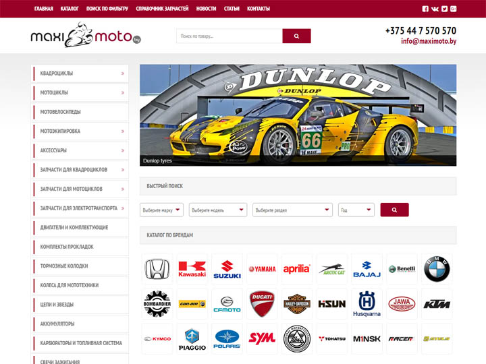Expand the 'Аксессуары' category arrow
Viewport: 486px width, 364px height.
123,150
